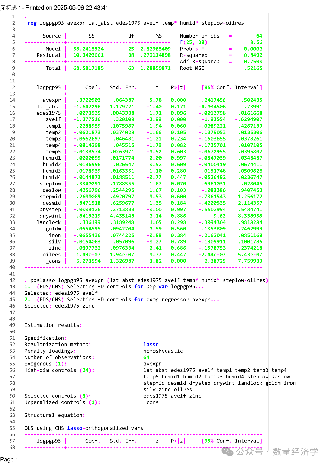Click the landlock row label
This screenshot has width=329, height=465.
(x=49, y=222)
